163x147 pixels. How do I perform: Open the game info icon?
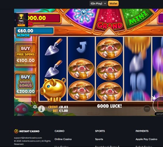tap(41, 109)
